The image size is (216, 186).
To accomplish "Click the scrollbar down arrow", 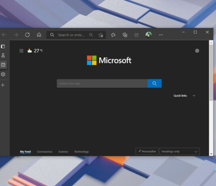I will point(211,154).
